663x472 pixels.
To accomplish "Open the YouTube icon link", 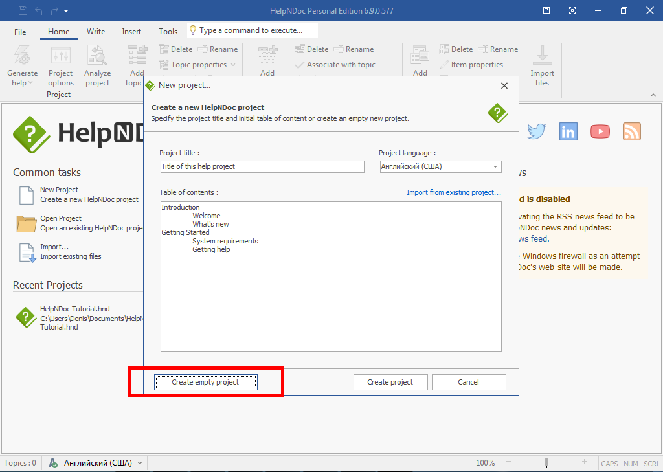I will tap(600, 131).
